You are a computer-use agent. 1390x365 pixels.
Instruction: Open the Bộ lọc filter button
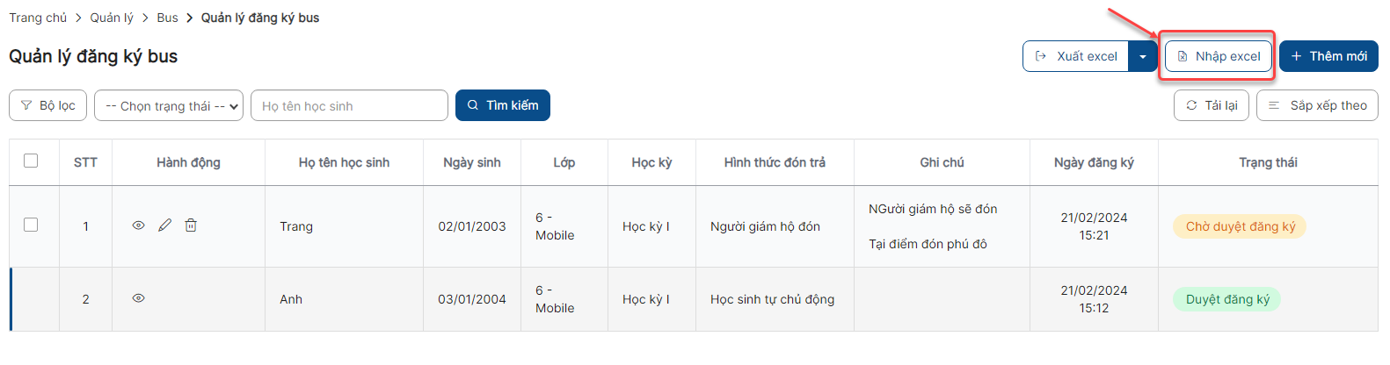[47, 105]
